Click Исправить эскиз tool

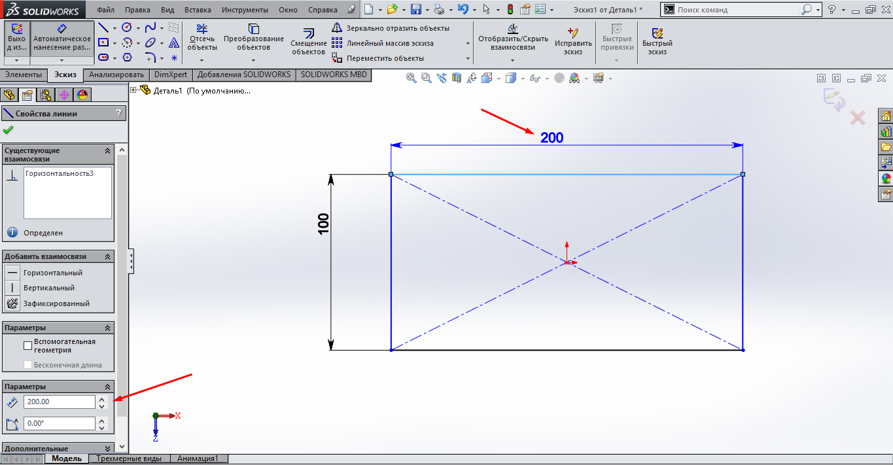[x=574, y=42]
